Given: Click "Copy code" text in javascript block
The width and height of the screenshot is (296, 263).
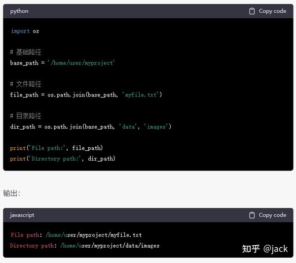Looking at the screenshot, I should point(272,215).
